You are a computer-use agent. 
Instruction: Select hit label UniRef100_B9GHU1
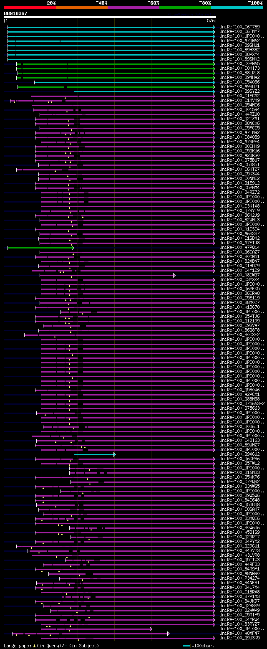[x=239, y=45]
